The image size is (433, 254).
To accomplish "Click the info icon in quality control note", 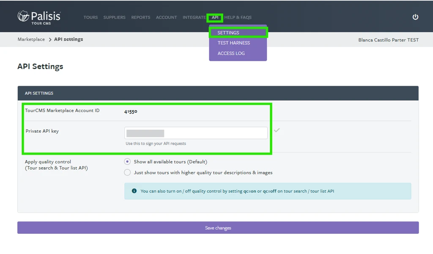I will click(x=134, y=191).
